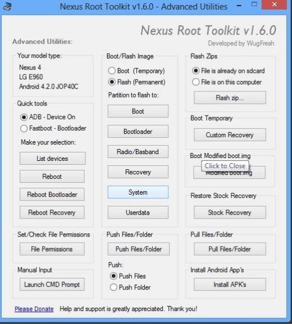This screenshot has width=292, height=324.
Task: Restore Stock Recovery button
Action: (x=230, y=212)
